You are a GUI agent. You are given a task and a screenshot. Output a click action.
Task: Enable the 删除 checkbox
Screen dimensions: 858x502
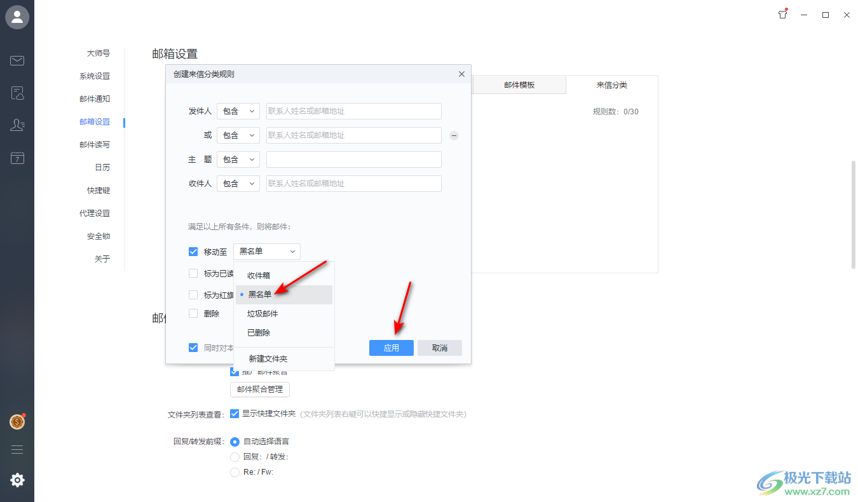click(x=193, y=313)
